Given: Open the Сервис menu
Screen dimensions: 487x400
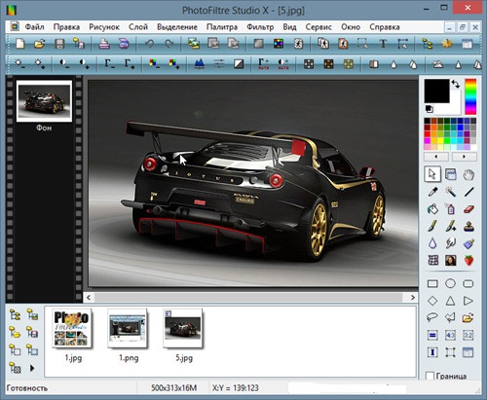Looking at the screenshot, I should coord(318,27).
